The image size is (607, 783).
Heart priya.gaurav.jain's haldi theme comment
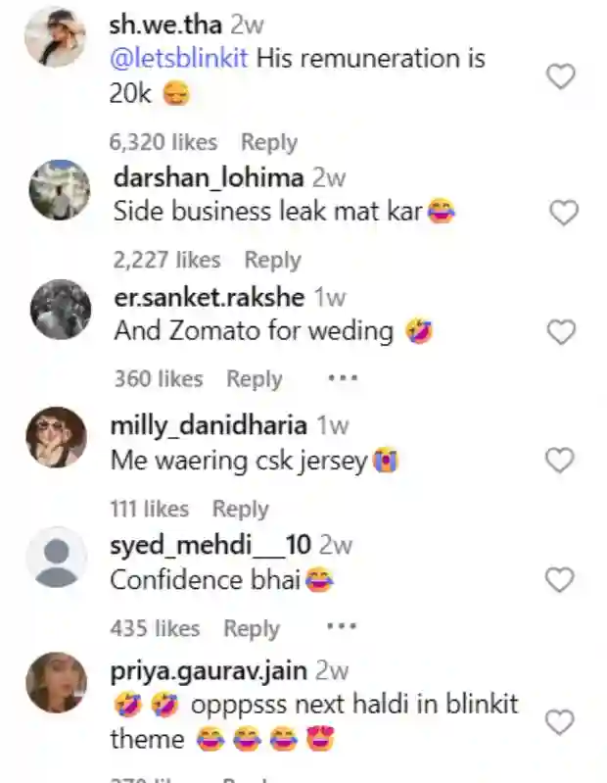point(559,723)
